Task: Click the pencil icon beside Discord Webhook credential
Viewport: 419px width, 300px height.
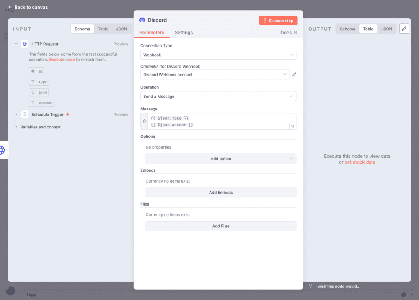Action: click(294, 75)
